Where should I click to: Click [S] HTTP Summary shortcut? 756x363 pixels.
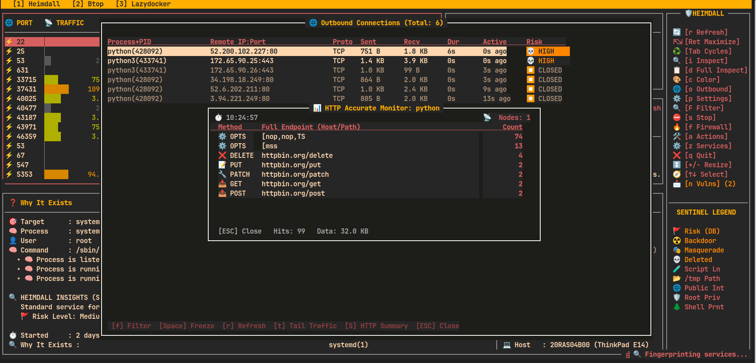[x=376, y=326]
